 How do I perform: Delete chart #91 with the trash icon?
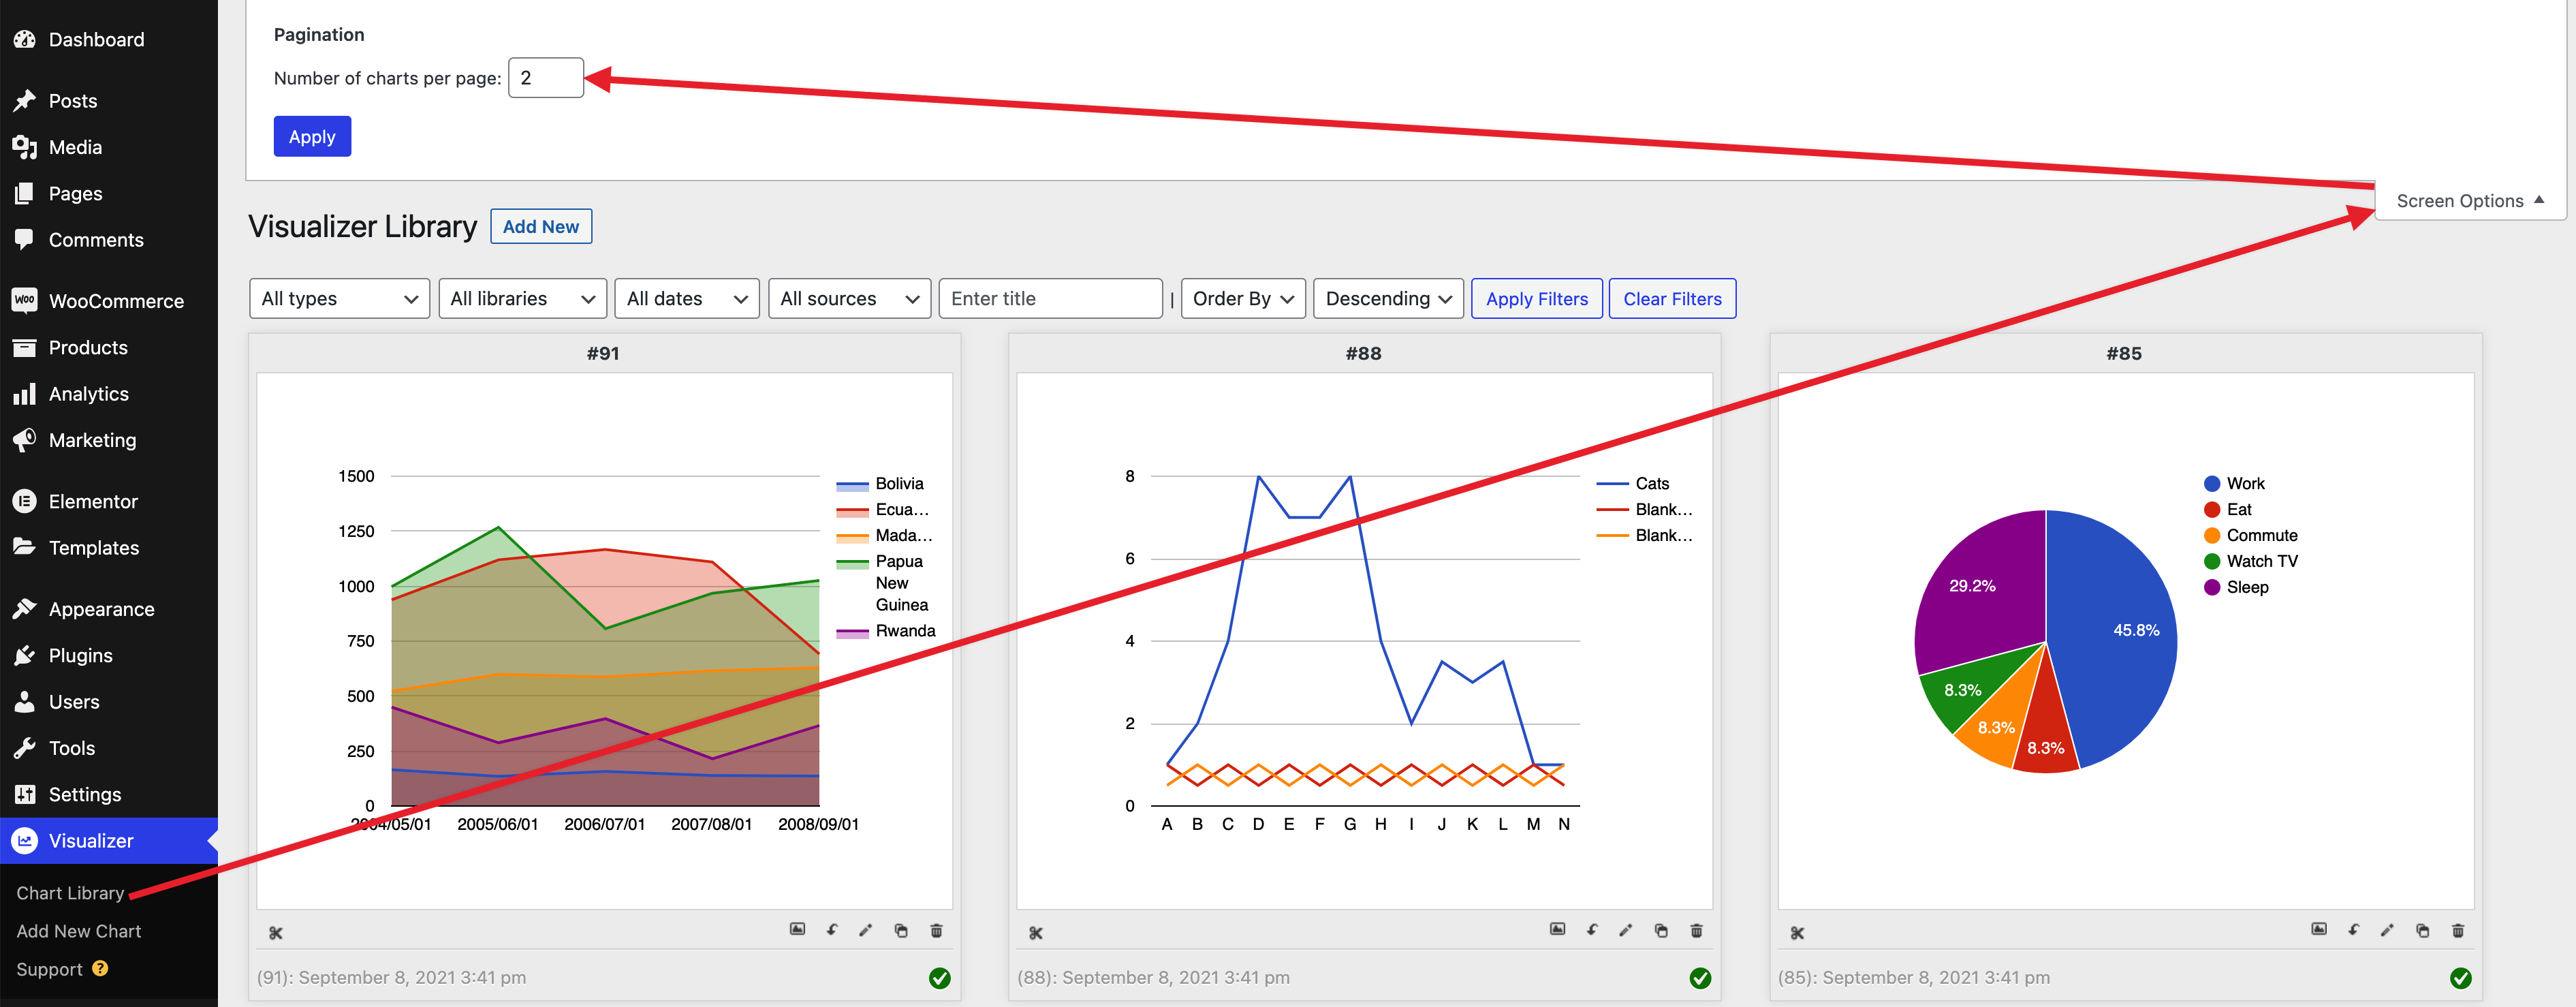[936, 930]
